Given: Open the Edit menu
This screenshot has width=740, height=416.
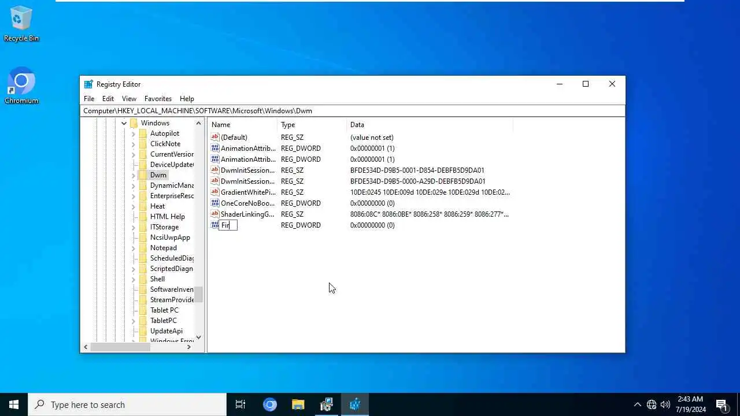Looking at the screenshot, I should tap(108, 99).
